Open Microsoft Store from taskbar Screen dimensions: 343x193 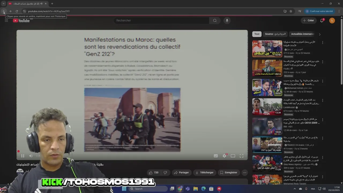[x=211, y=189]
